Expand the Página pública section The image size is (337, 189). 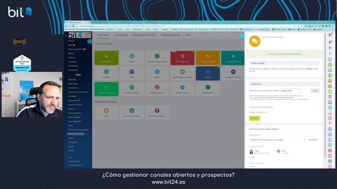pos(284,84)
